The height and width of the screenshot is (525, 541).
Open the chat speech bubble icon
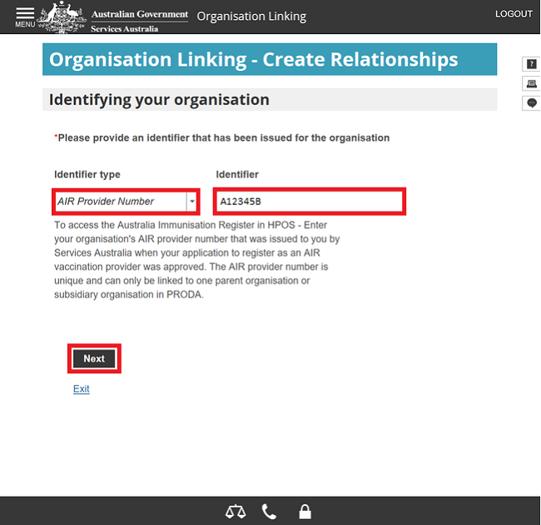click(531, 103)
